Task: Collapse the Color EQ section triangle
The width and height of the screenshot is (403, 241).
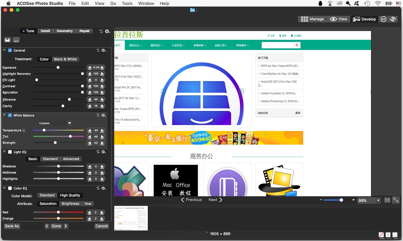Action: [x=4, y=188]
